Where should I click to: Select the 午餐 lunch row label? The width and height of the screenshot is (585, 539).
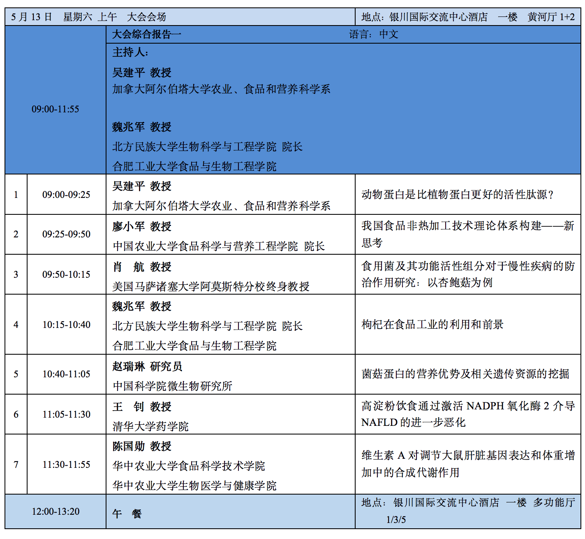[x=127, y=513]
